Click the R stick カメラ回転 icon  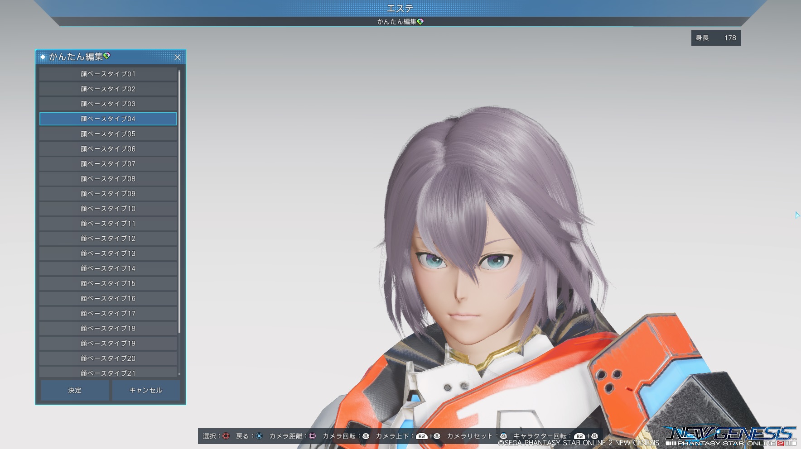[366, 436]
